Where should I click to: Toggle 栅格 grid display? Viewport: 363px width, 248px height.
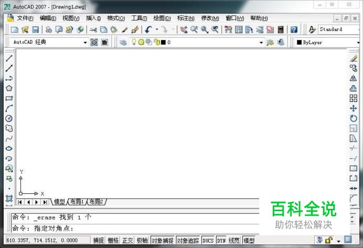(113, 241)
